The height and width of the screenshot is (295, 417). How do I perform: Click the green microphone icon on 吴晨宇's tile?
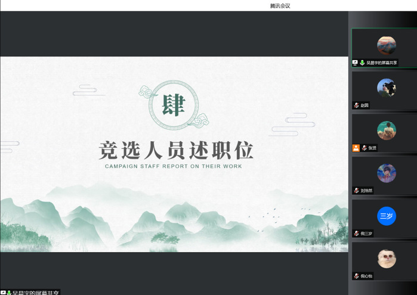tap(362, 63)
